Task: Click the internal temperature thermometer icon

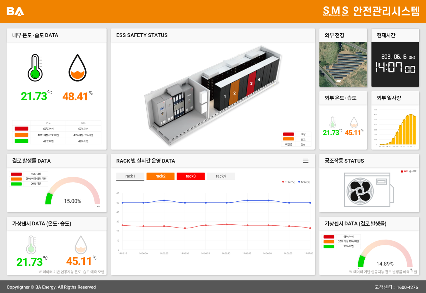Action: pos(35,68)
